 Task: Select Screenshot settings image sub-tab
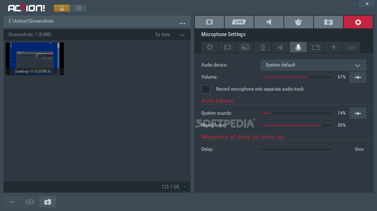click(245, 47)
